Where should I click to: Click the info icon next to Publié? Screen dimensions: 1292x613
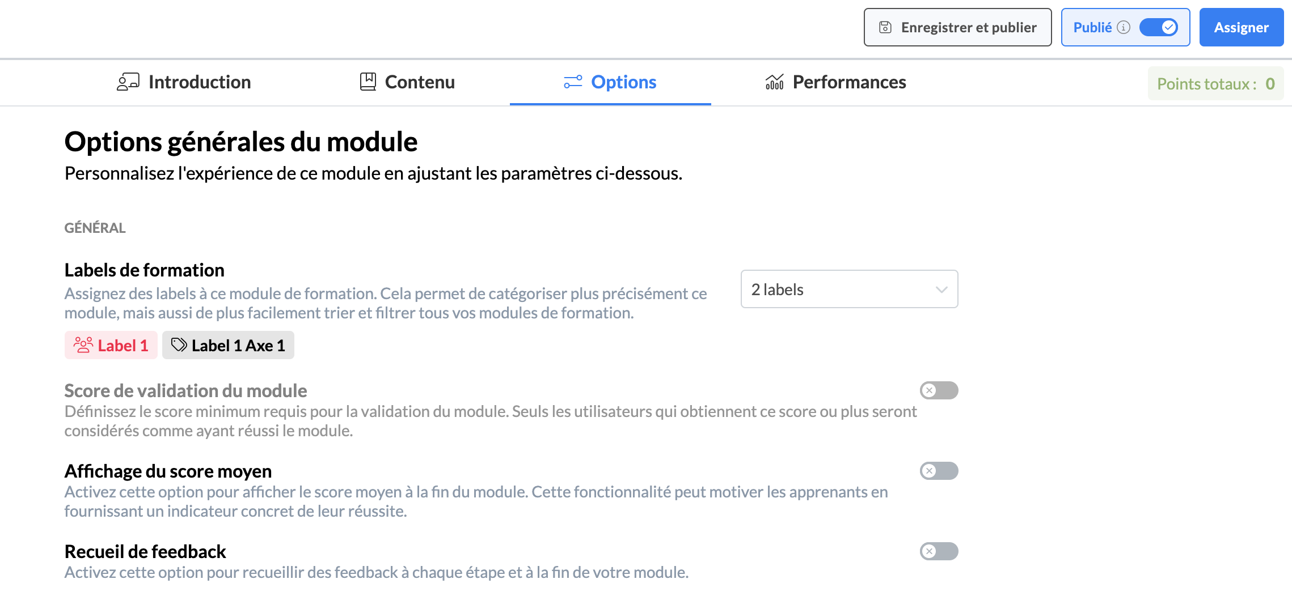click(x=1124, y=27)
